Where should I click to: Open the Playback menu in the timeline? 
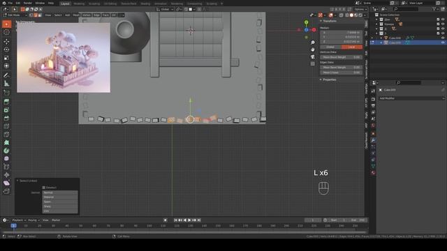19,220
